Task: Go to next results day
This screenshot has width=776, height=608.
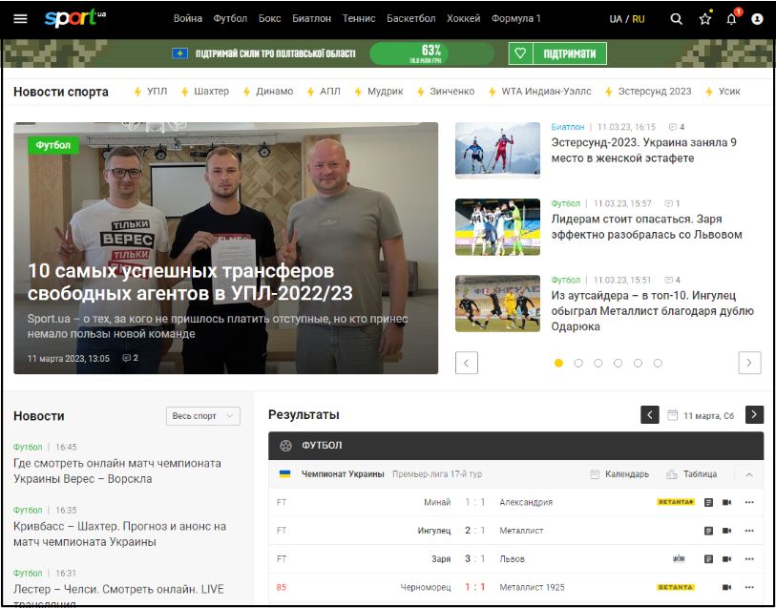Action: pos(754,415)
